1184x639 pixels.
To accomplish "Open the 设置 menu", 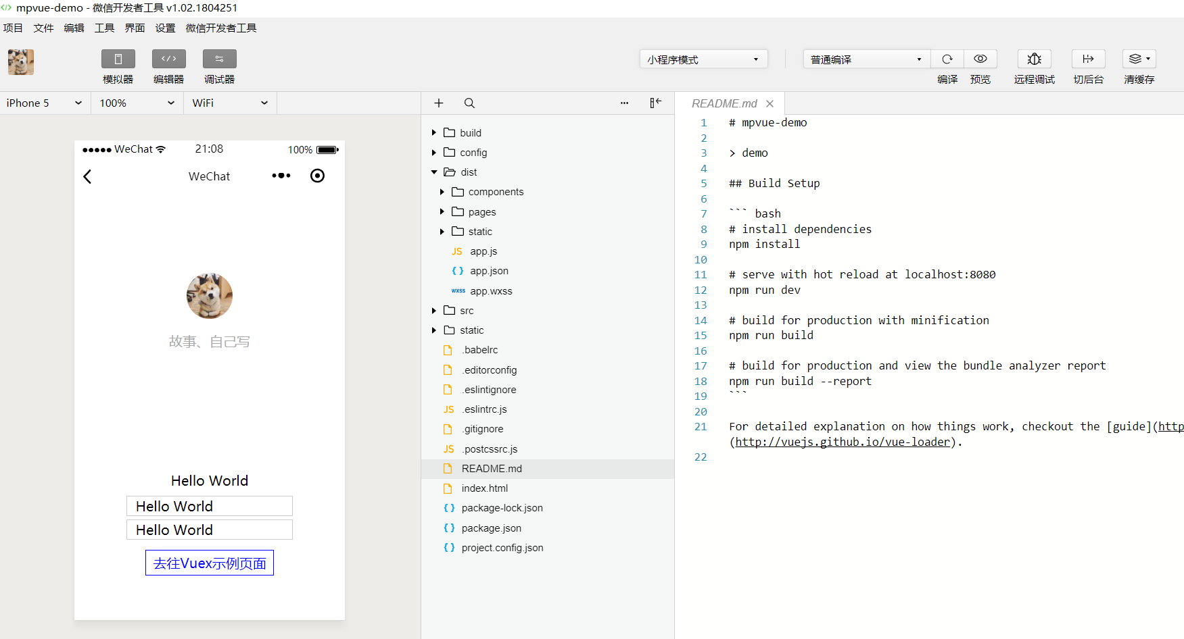I will click(165, 28).
